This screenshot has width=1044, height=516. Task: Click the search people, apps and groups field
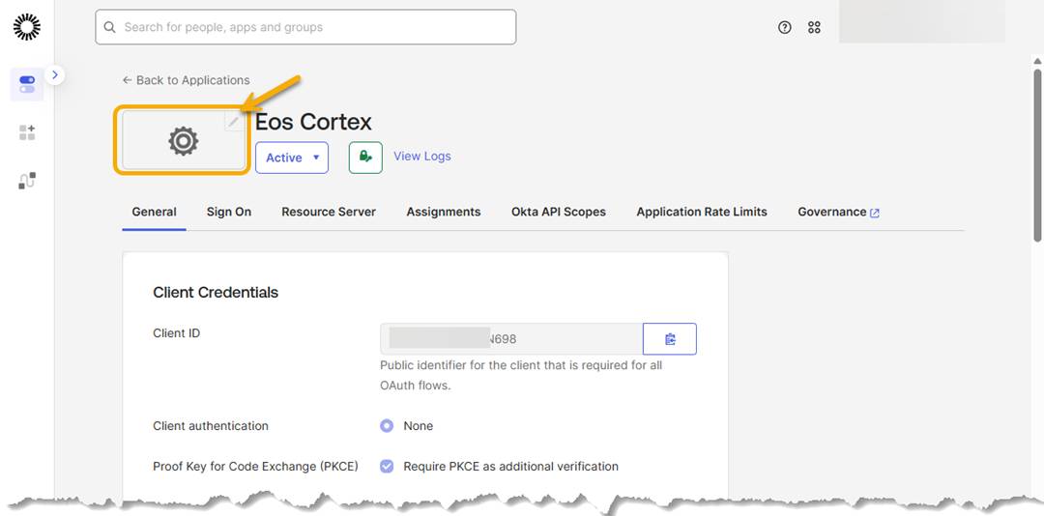tap(305, 27)
